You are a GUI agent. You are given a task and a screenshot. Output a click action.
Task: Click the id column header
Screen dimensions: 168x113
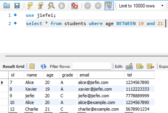pyautogui.click(x=16, y=75)
